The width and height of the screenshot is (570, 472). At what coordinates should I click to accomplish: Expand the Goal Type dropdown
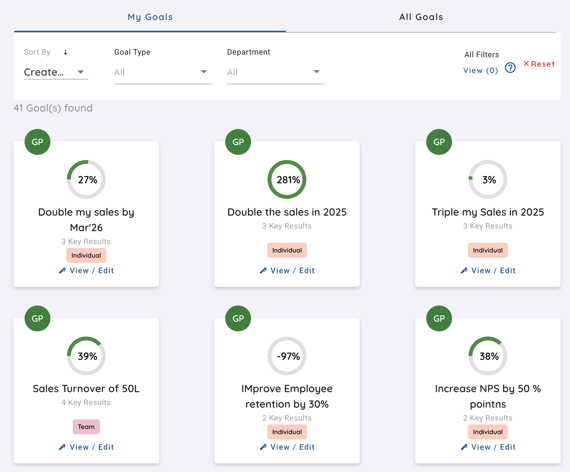(163, 72)
